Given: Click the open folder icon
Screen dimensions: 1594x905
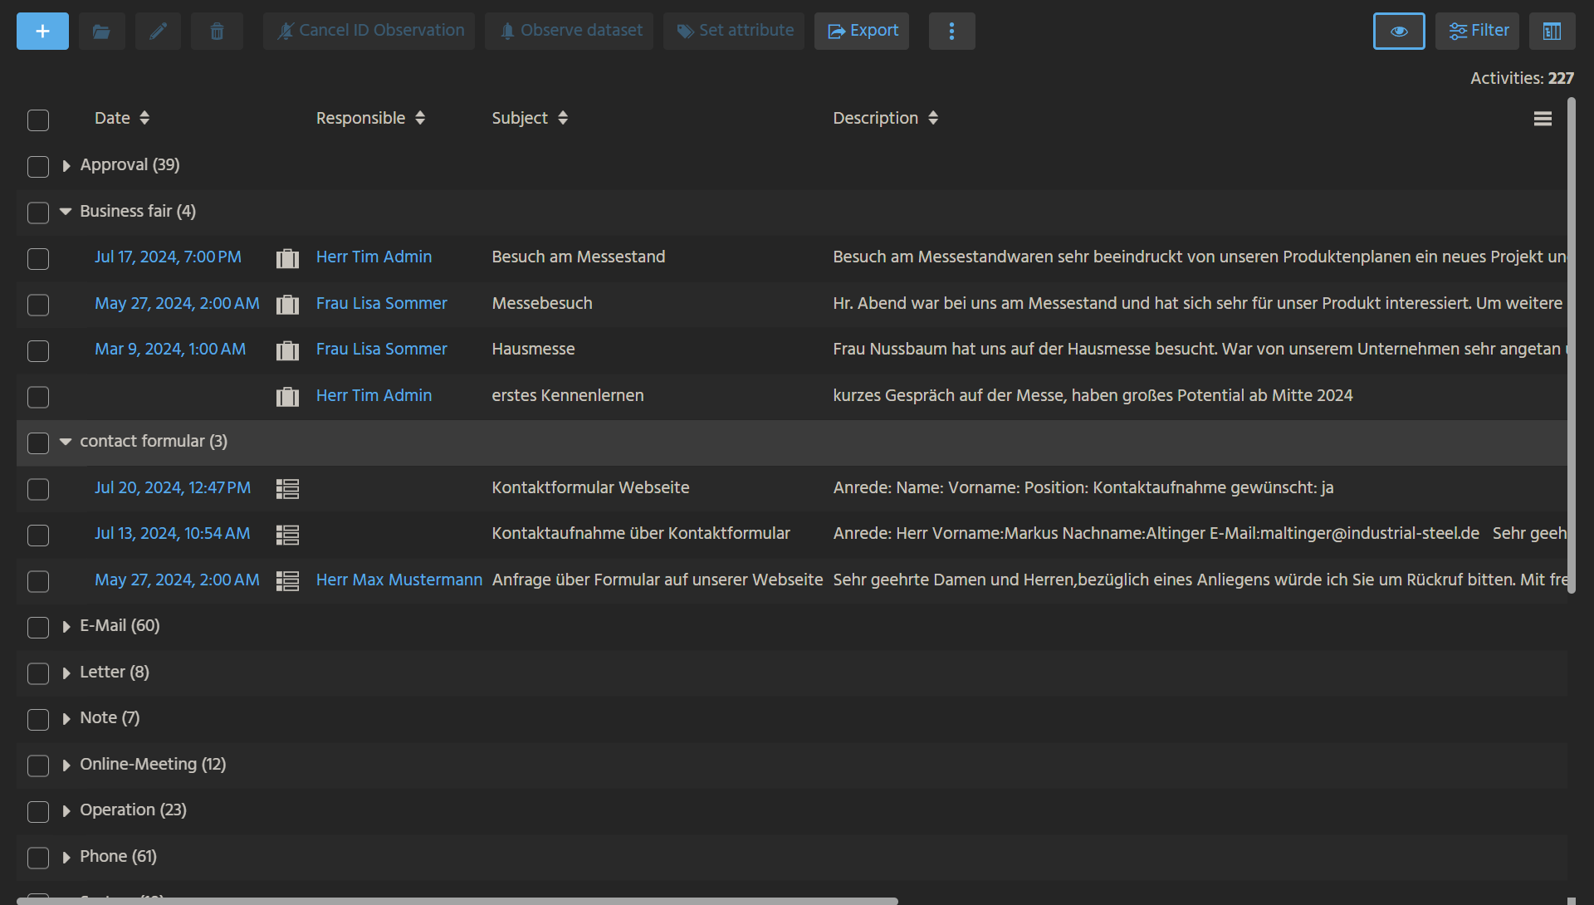Looking at the screenshot, I should click(101, 31).
